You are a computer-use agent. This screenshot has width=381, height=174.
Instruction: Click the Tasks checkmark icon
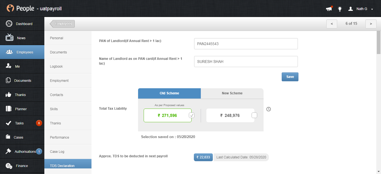[9, 123]
